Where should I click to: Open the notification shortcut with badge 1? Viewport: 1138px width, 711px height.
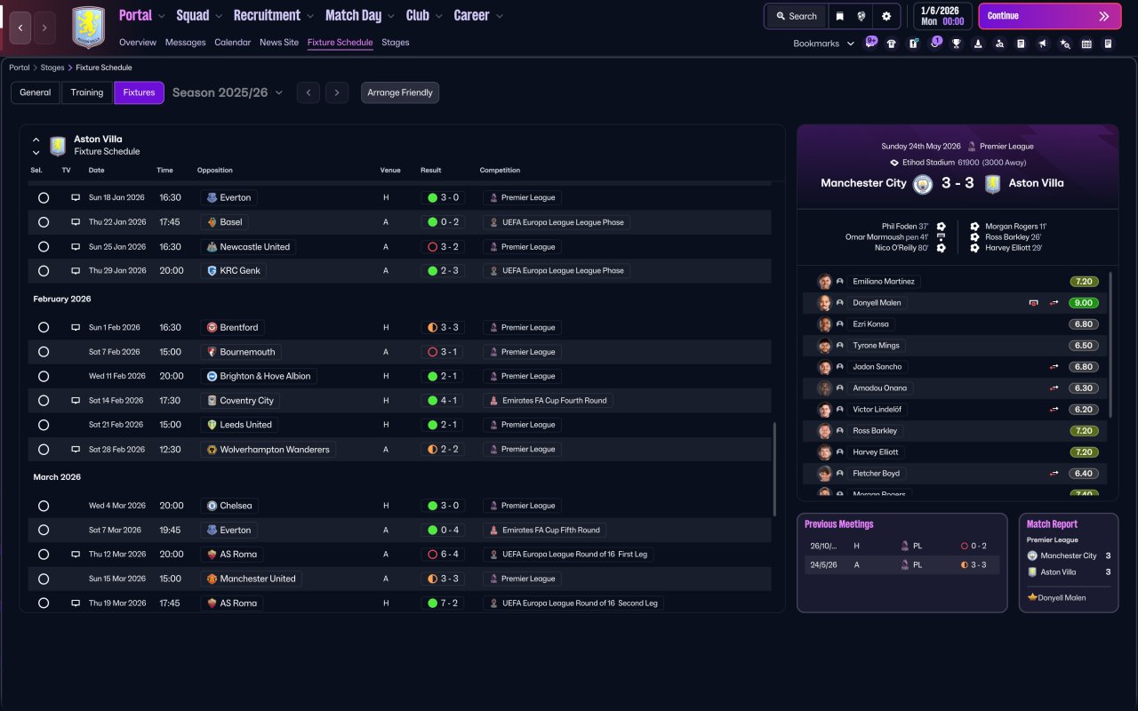coord(934,43)
